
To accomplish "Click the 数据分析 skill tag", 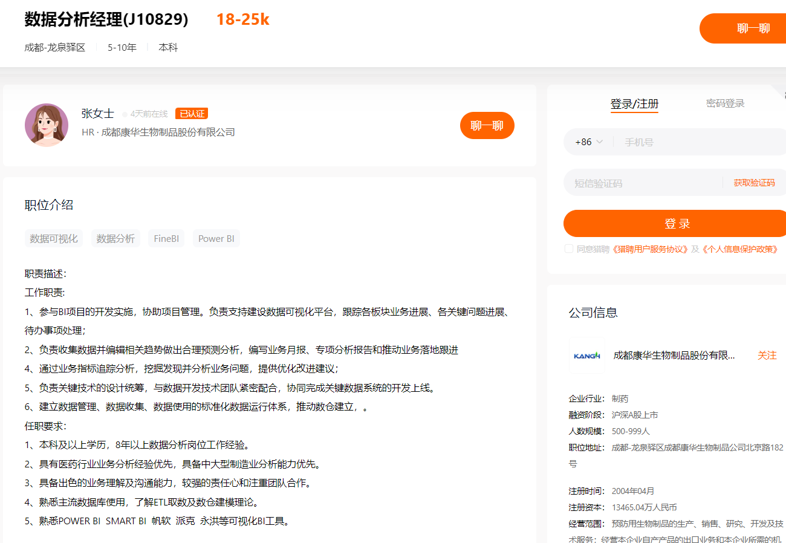I will 115,238.
